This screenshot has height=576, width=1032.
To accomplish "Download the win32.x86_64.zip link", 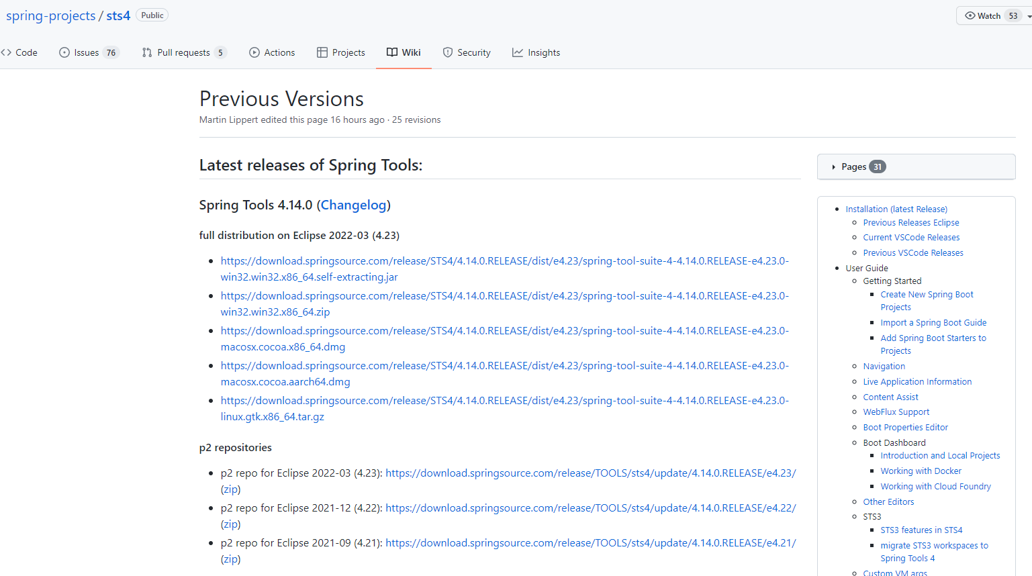I will click(505, 303).
